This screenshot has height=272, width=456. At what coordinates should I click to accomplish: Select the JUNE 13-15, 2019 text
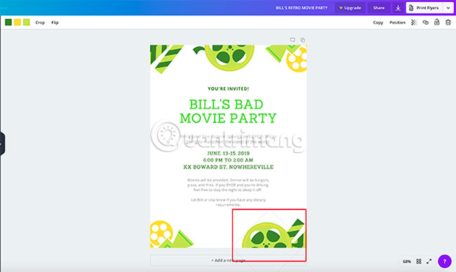coord(228,153)
